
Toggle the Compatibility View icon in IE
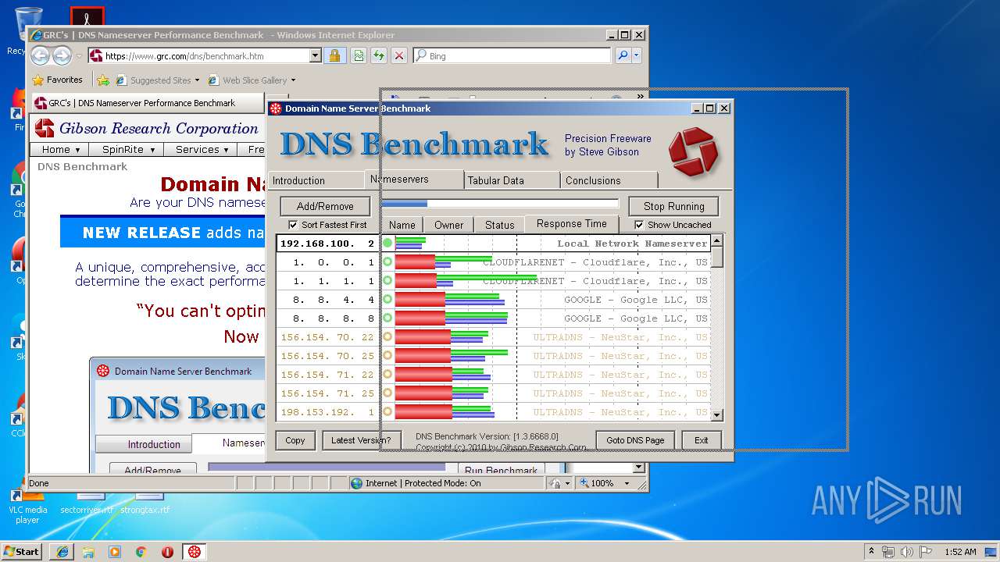(359, 55)
